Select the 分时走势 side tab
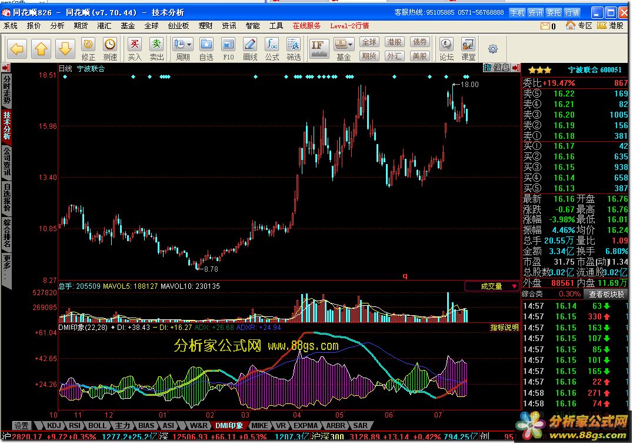 (6, 89)
